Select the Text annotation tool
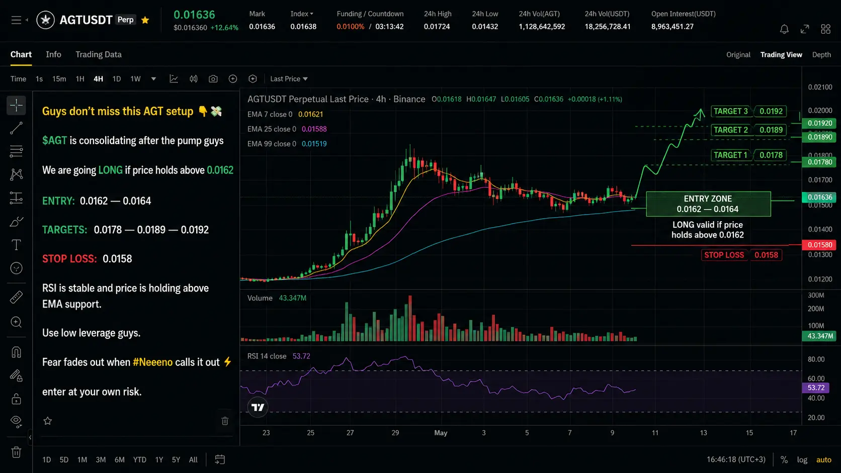The height and width of the screenshot is (473, 841). pyautogui.click(x=16, y=245)
